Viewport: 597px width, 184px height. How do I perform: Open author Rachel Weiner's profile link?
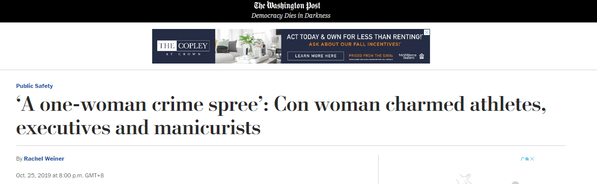pos(44,159)
